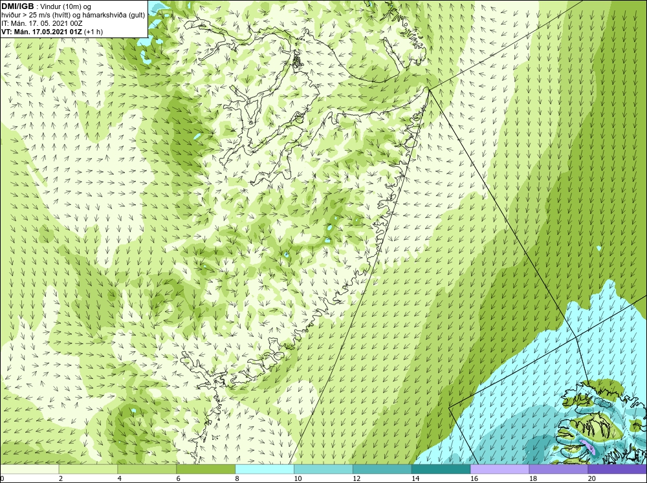Click the 'hviður > 25 m/s' description line
Screen dimensions: 647x483
coord(73,16)
